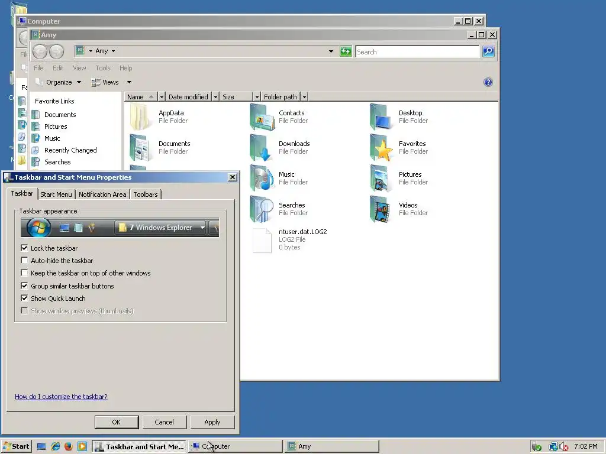Select the Music folder icon in file list
The width and height of the screenshot is (606, 454).
coord(262,178)
